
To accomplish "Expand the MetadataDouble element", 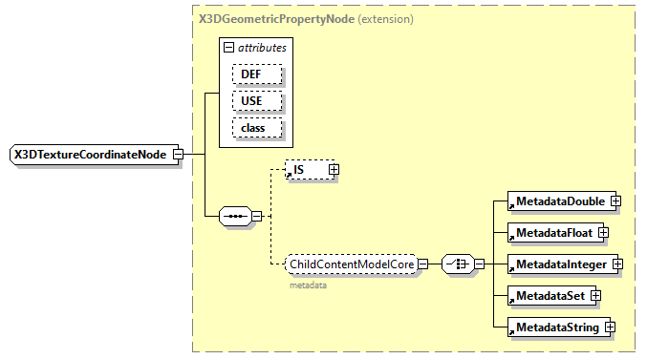I will 615,201.
